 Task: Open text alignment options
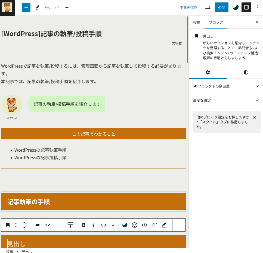[x=57, y=225]
